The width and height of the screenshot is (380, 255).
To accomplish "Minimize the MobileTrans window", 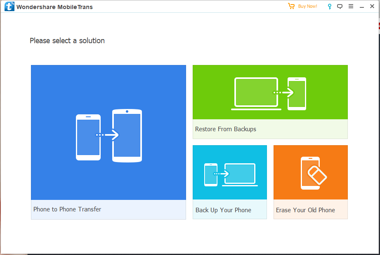I will tap(362, 6).
